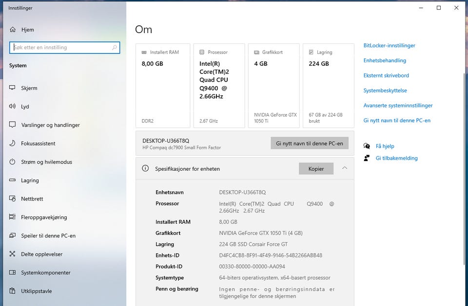
Task: Open Delte opplevelser icon
Action: pyautogui.click(x=12, y=254)
